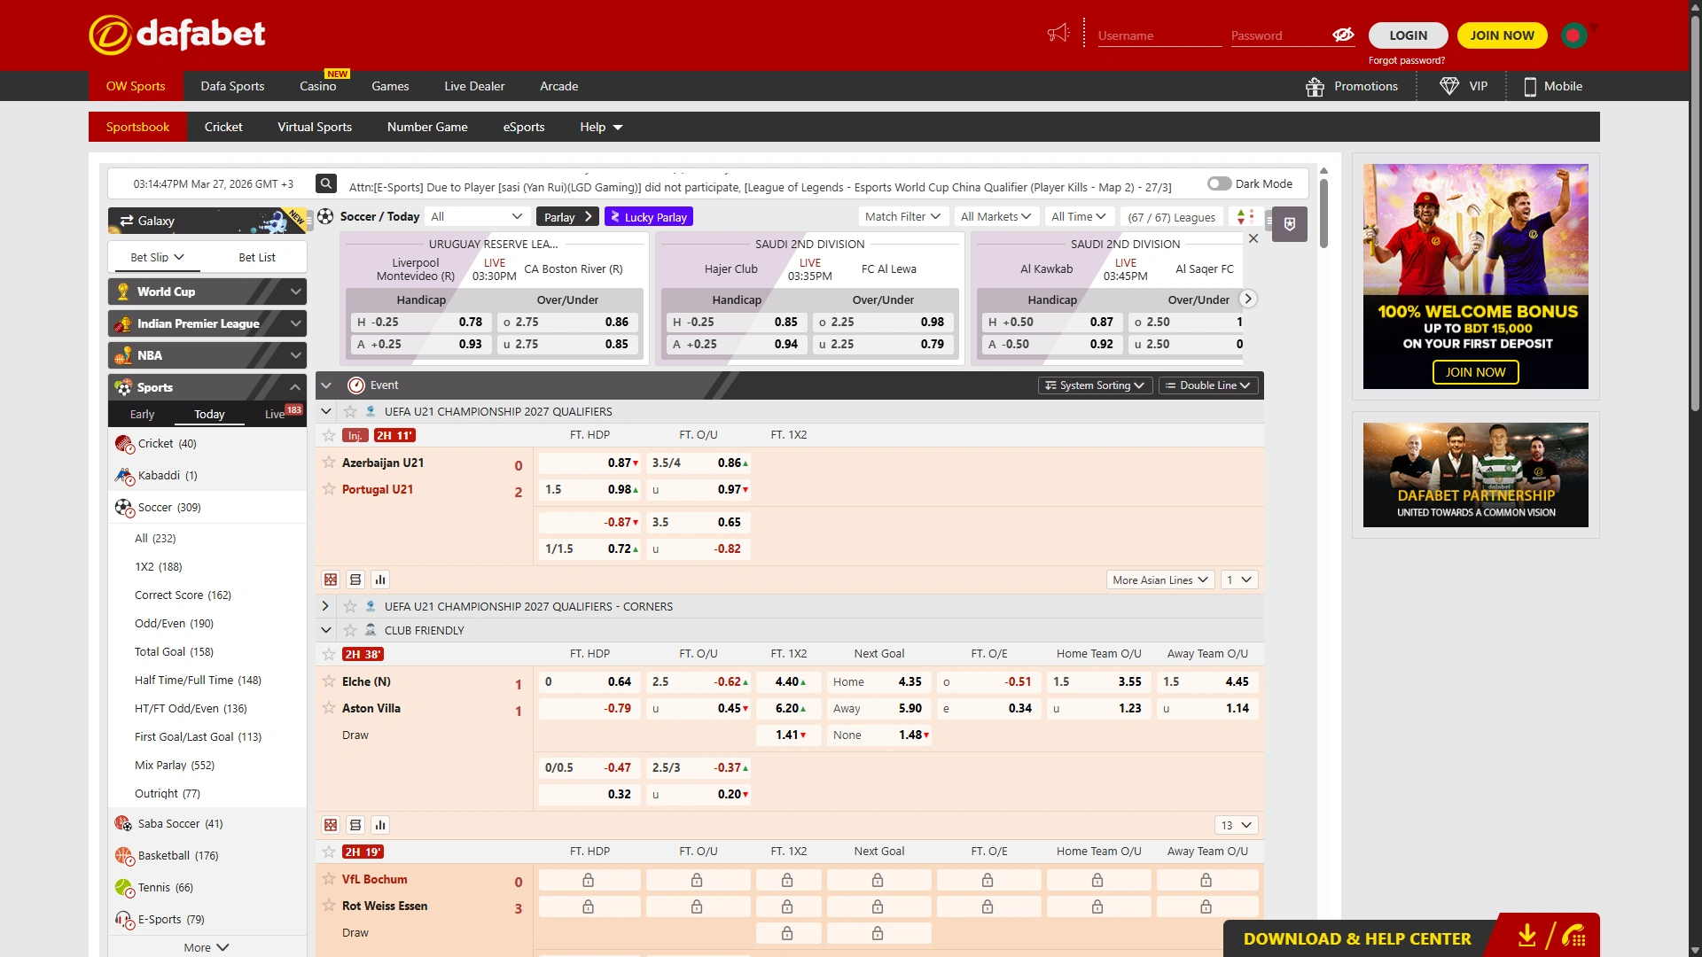
Task: Toggle Dark Mode switch
Action: (x=1220, y=183)
